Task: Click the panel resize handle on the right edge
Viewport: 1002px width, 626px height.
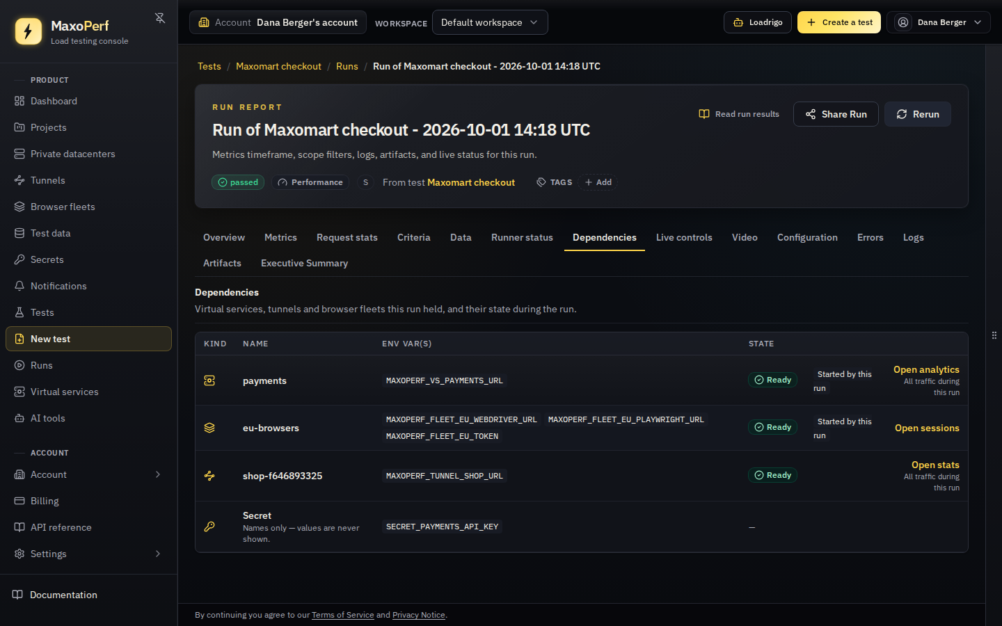Action: [994, 335]
